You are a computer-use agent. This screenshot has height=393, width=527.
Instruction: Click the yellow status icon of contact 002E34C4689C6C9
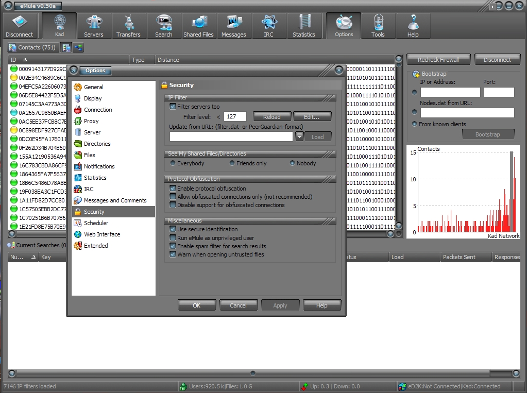14,78
